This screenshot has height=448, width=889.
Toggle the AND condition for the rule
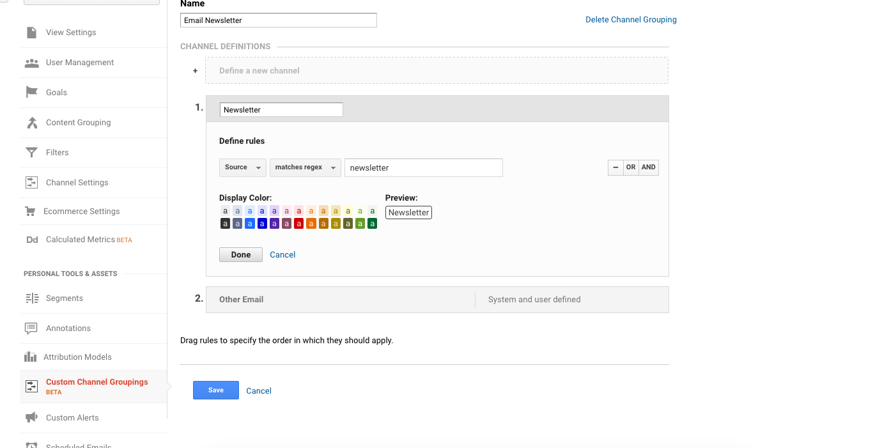(x=648, y=167)
